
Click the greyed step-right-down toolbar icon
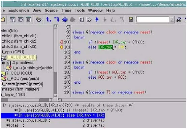(121, 19)
